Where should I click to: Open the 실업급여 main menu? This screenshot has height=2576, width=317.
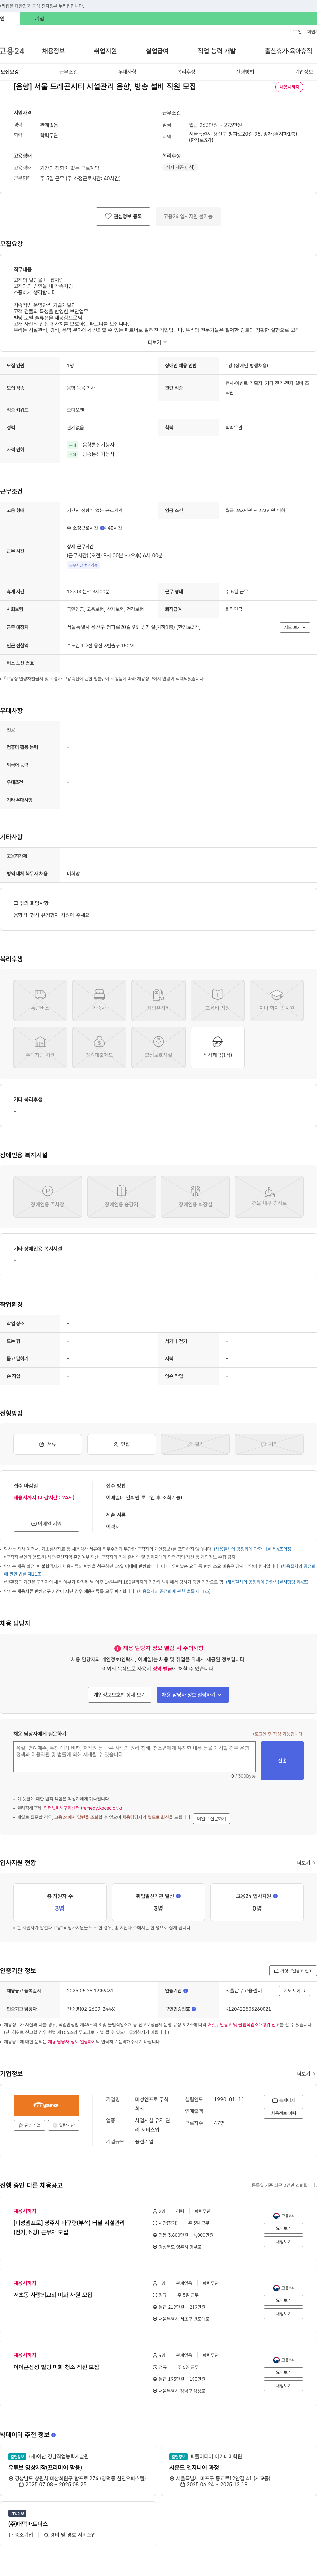pyautogui.click(x=157, y=51)
